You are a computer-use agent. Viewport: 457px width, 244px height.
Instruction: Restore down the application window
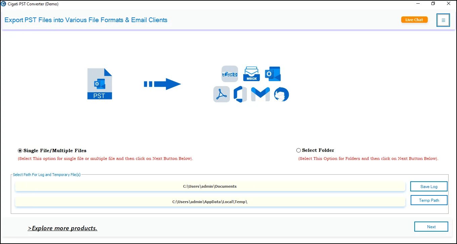[x=433, y=4]
